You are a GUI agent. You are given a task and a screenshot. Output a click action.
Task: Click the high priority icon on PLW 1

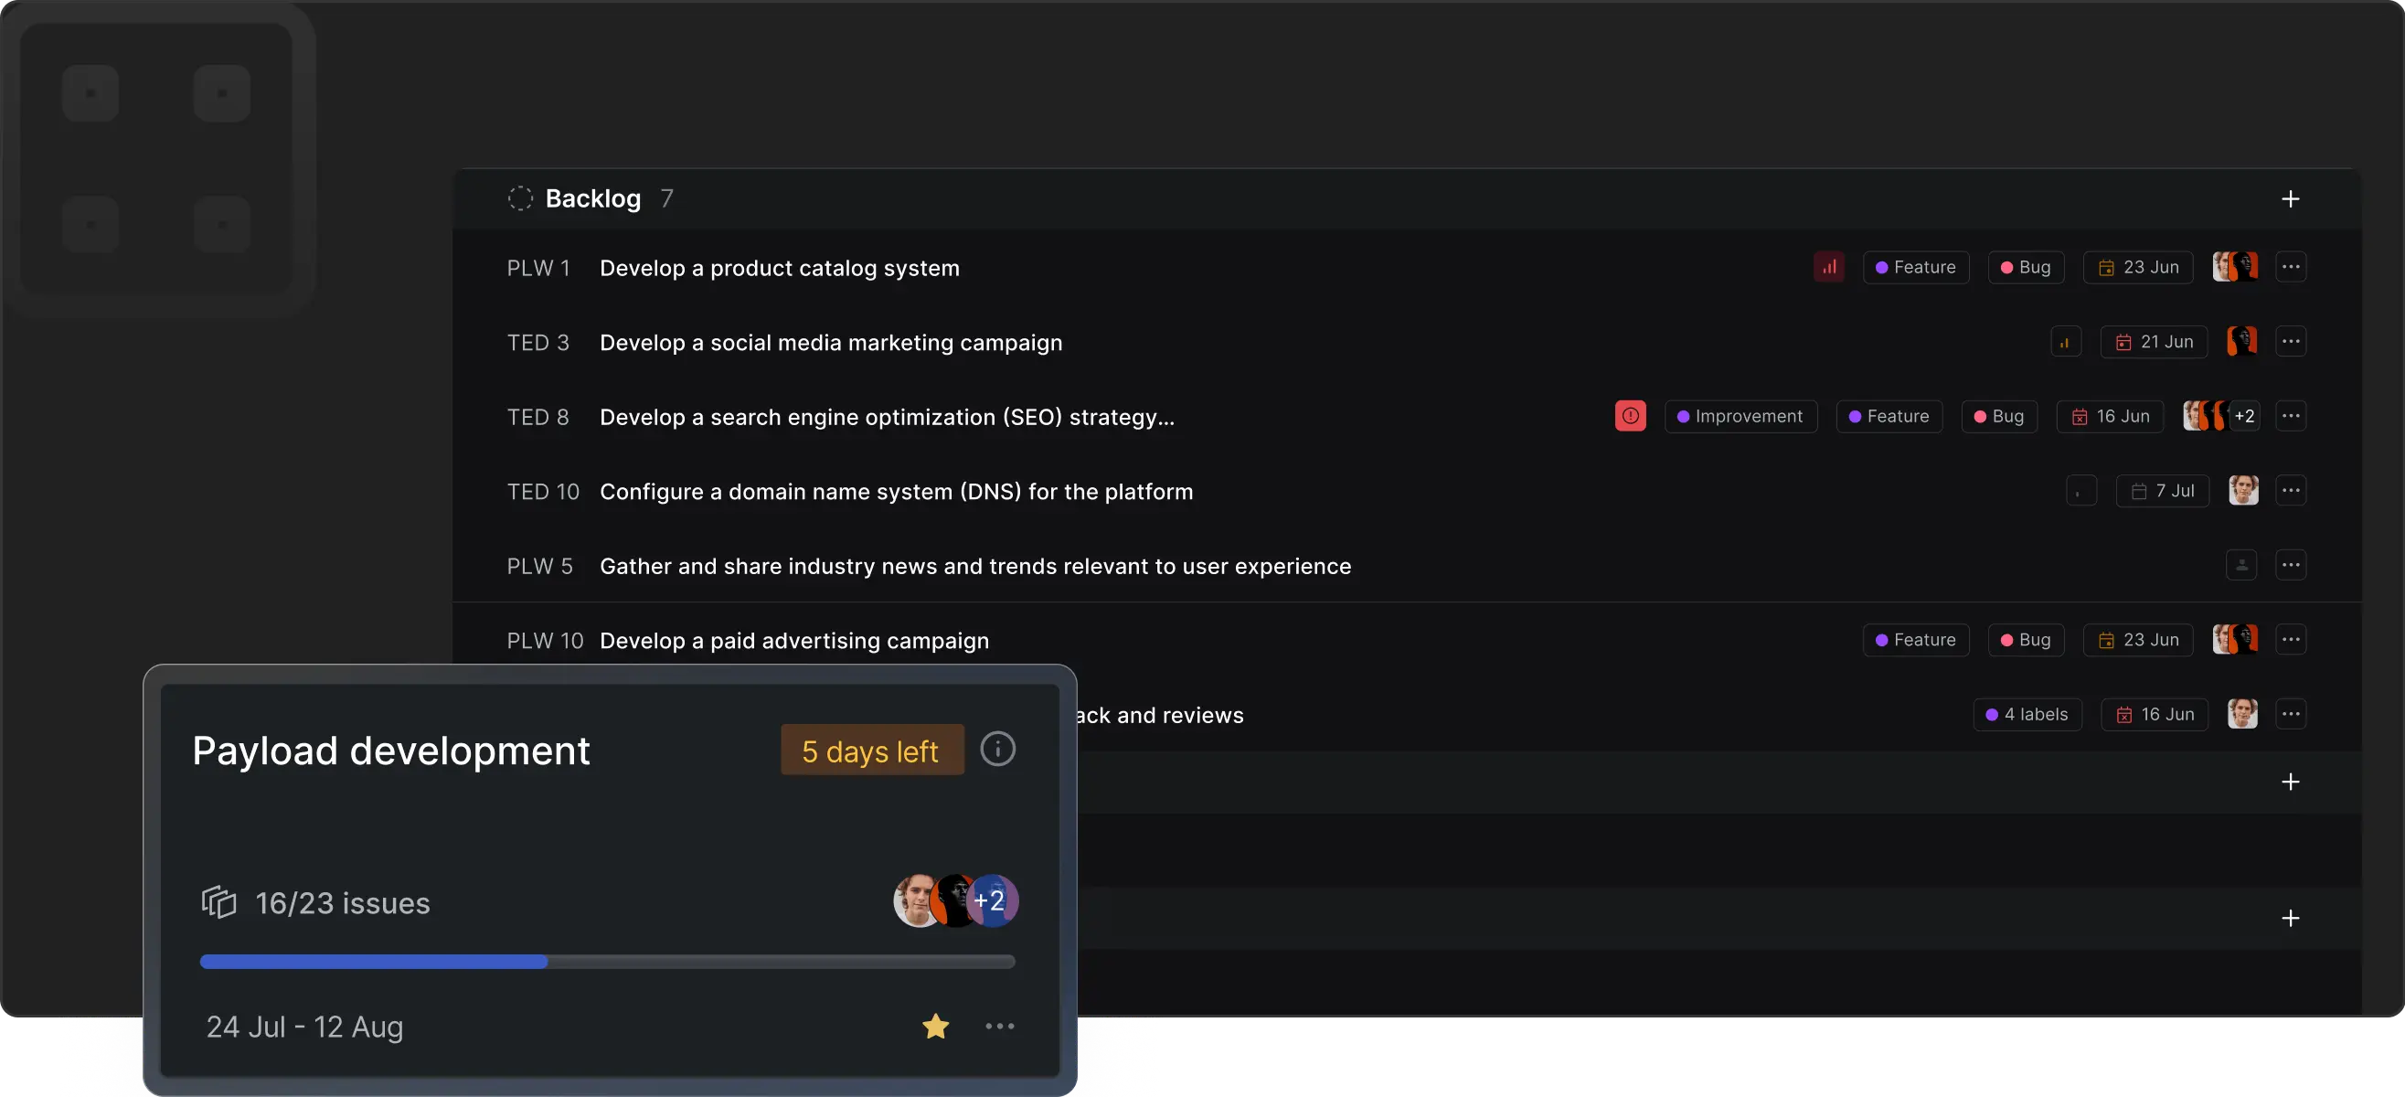click(x=1828, y=267)
